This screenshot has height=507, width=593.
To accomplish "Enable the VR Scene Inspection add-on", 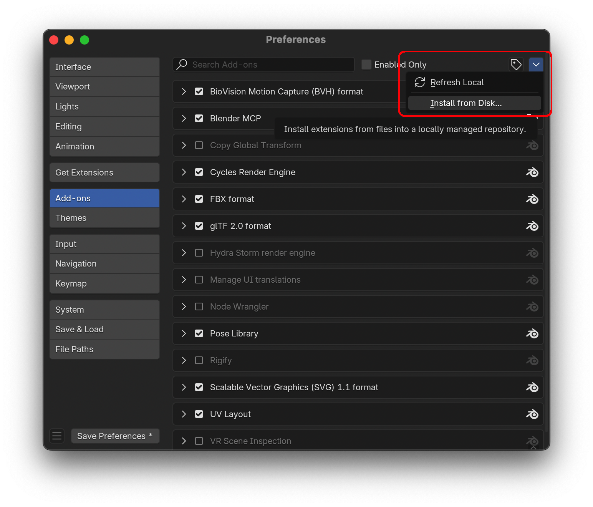I will click(199, 441).
